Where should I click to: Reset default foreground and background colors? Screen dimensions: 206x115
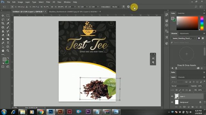3,63
